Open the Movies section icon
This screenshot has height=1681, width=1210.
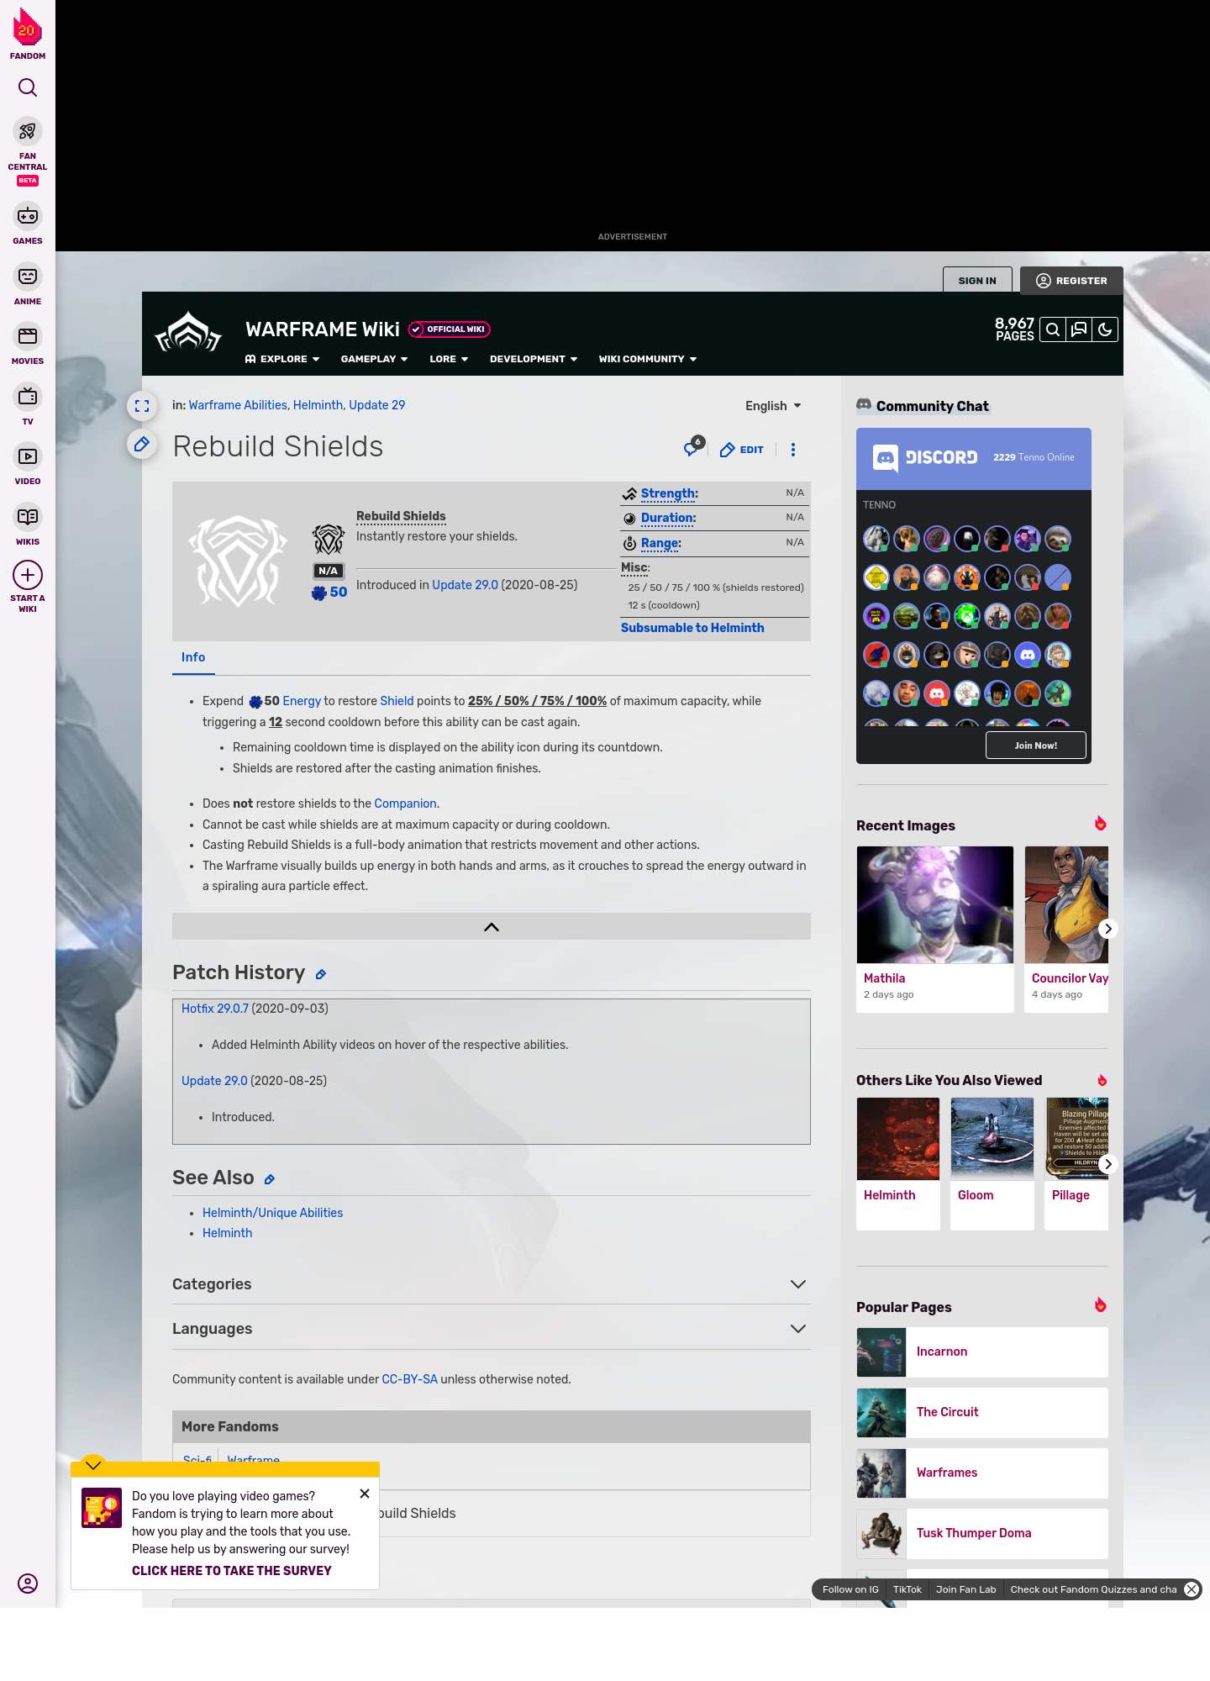[x=28, y=336]
